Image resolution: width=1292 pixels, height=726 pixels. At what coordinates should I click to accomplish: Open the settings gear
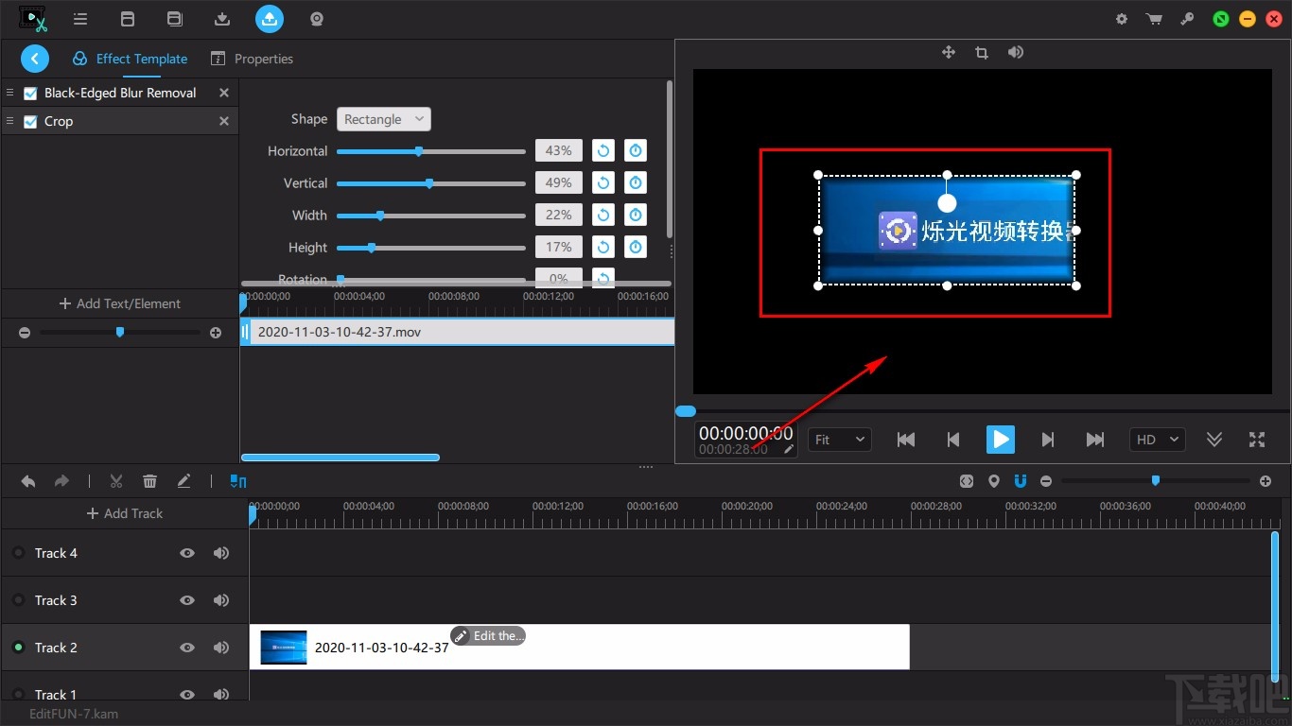[x=1122, y=19]
